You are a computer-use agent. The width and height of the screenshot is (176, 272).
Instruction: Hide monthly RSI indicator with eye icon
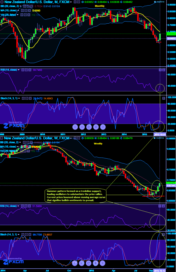tap(23, 70)
